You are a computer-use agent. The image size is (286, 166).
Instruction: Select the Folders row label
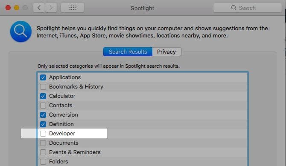point(58,162)
